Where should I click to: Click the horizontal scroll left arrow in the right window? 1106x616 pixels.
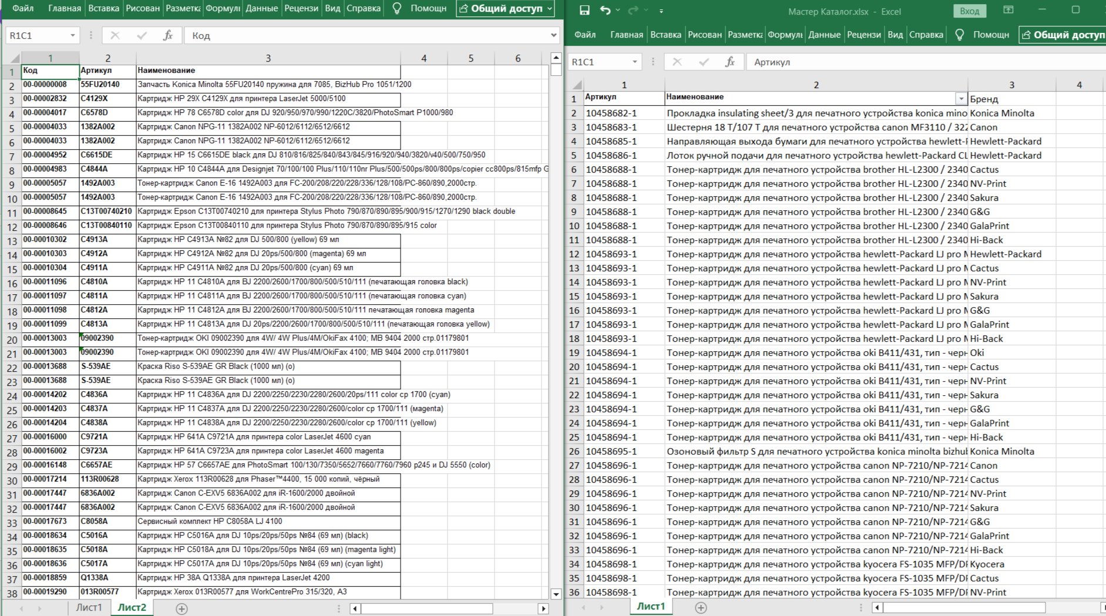click(x=877, y=608)
